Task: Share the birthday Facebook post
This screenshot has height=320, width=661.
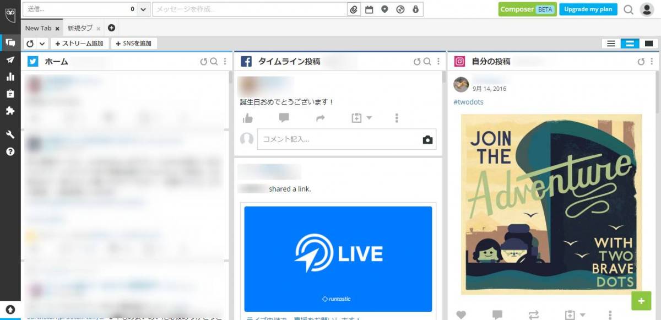Action: (x=321, y=118)
